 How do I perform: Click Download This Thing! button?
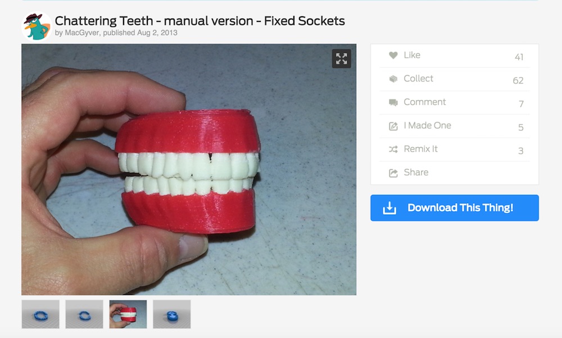(455, 208)
